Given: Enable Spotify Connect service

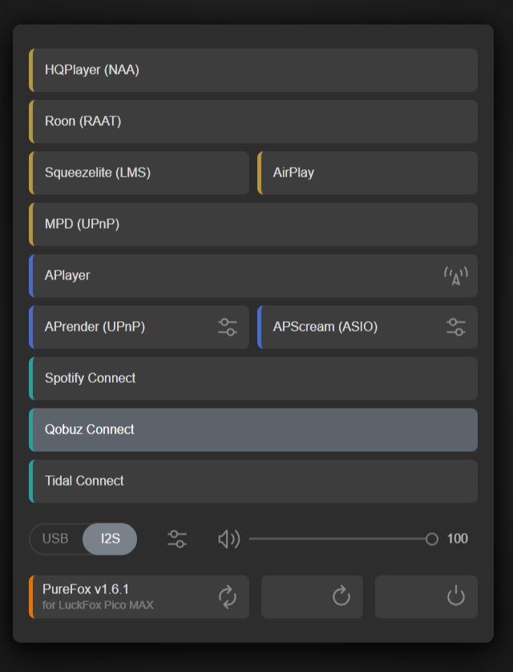Looking at the screenshot, I should coord(253,378).
